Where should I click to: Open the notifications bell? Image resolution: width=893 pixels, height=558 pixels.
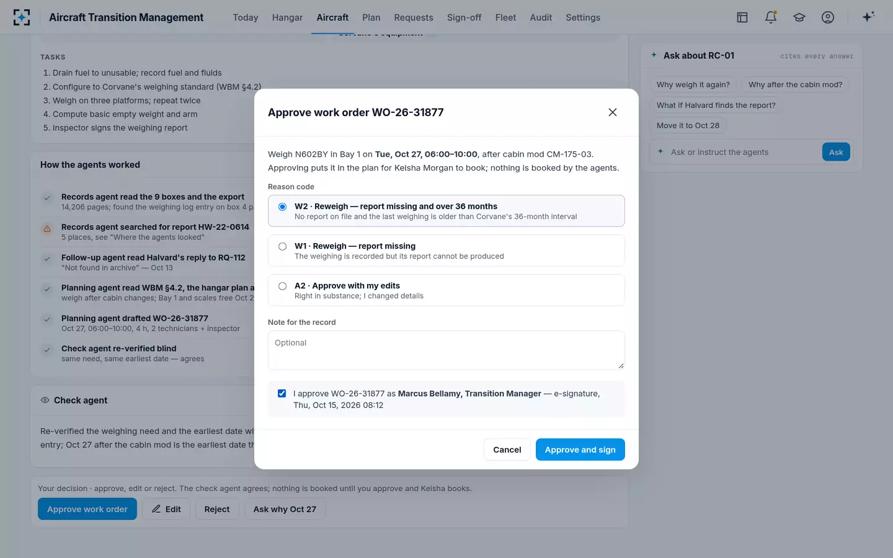click(771, 17)
